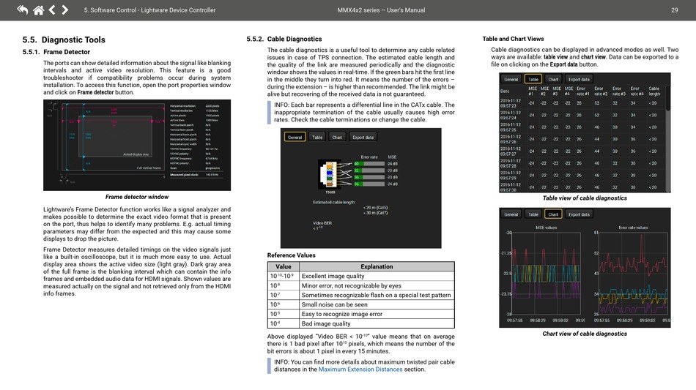
Task: Select highlighted Table tab in table view
Action: [533, 79]
